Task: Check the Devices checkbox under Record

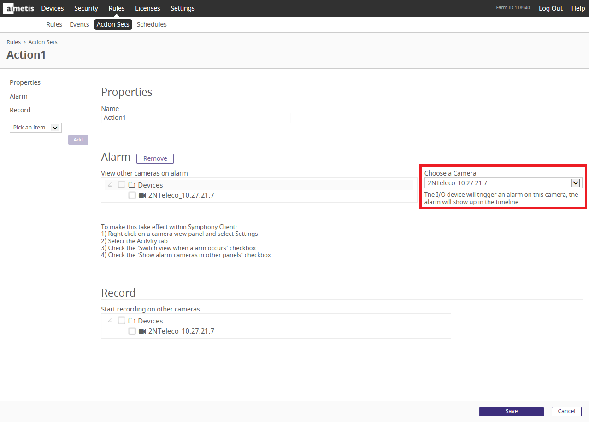Action: point(121,321)
